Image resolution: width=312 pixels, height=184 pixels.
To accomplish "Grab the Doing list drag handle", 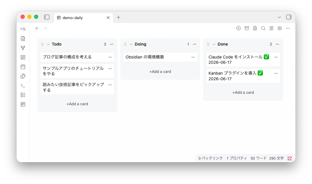I will (x=125, y=44).
